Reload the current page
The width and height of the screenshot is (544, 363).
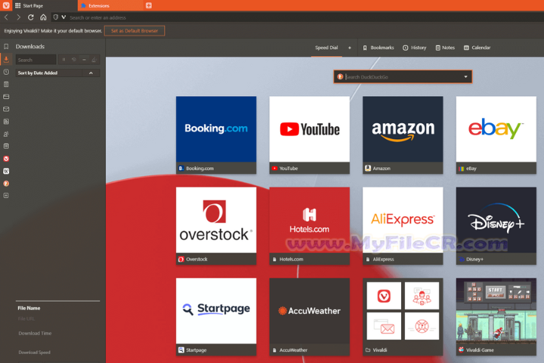point(30,17)
